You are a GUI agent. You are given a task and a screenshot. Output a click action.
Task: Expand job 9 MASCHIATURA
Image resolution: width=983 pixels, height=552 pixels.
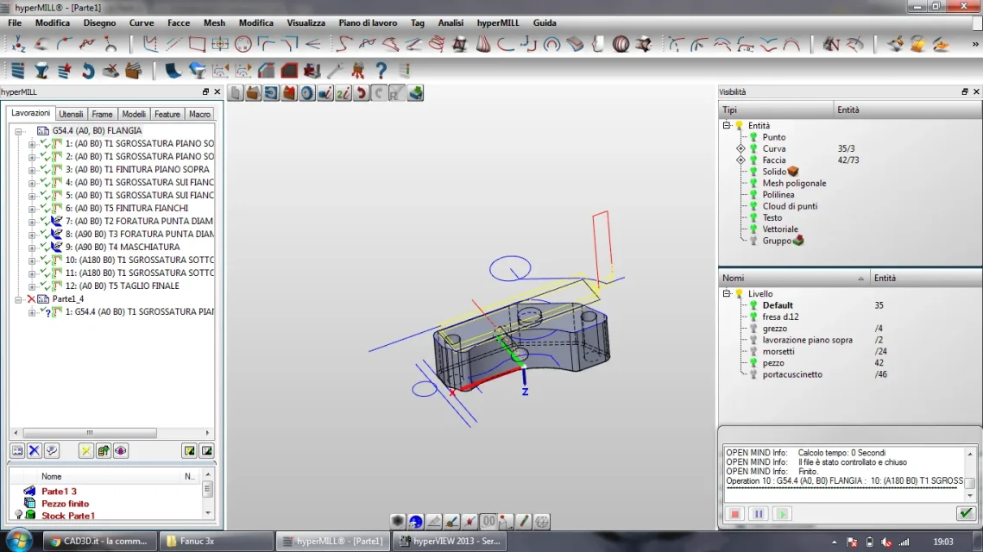(31, 248)
